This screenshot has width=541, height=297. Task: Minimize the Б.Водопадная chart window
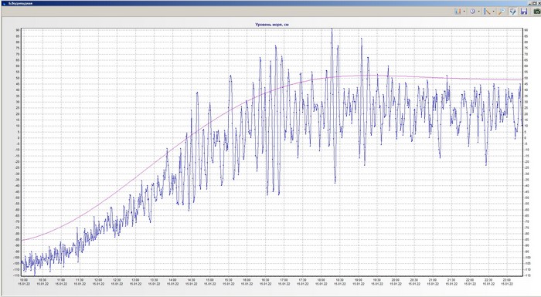529,3
